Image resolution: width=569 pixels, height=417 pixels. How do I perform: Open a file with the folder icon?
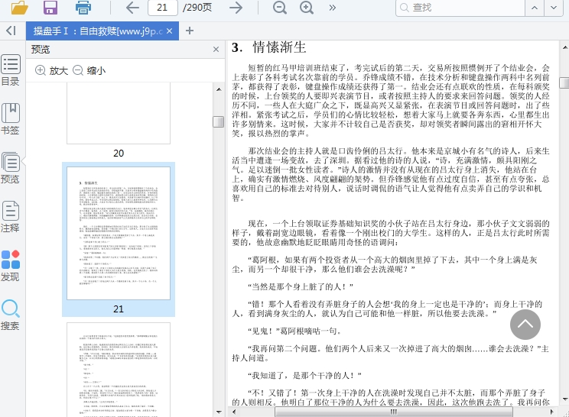19,7
